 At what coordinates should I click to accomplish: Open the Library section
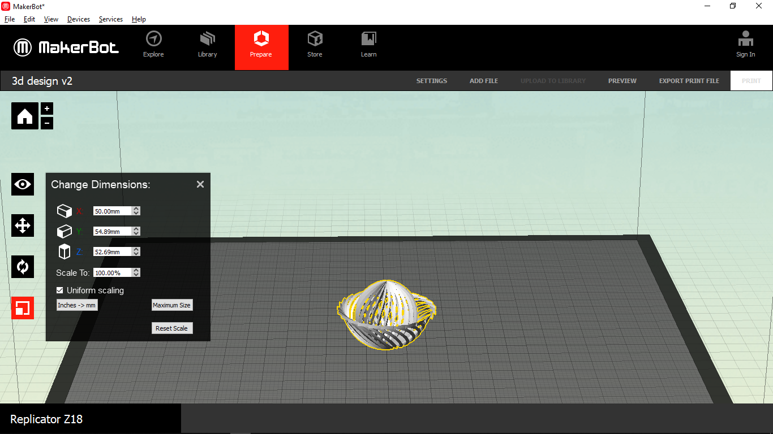[207, 45]
